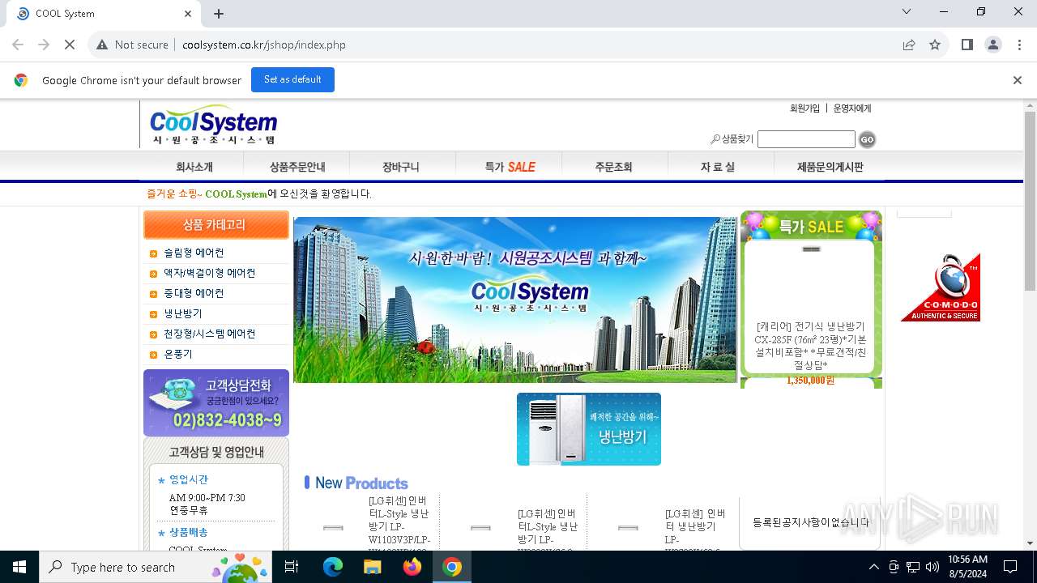Open Task View on taskbar

(292, 567)
